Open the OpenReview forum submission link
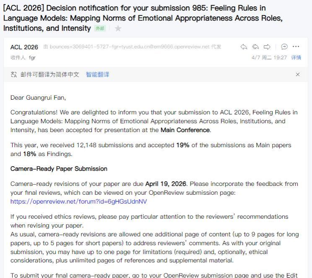The height and width of the screenshot is (278, 312). click(78, 201)
